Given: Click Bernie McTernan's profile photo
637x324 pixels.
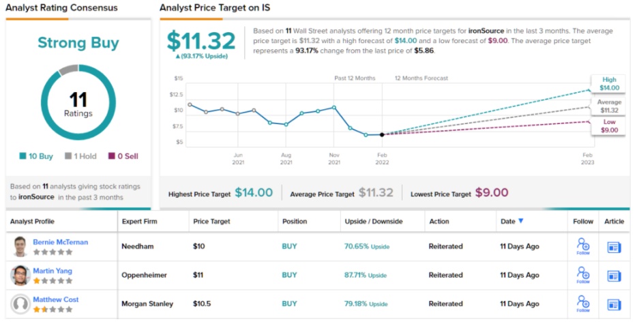Looking at the screenshot, I should 20,246.
